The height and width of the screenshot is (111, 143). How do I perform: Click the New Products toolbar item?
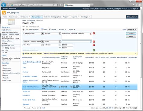pos(32,29)
